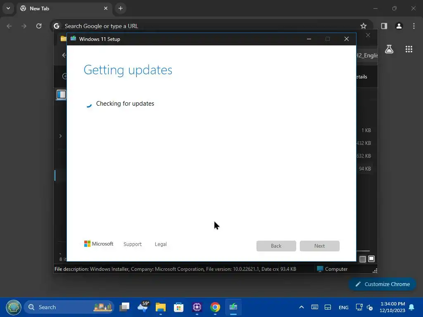Open the Support link
Viewport: 423px width, 317px height.
tap(133, 244)
